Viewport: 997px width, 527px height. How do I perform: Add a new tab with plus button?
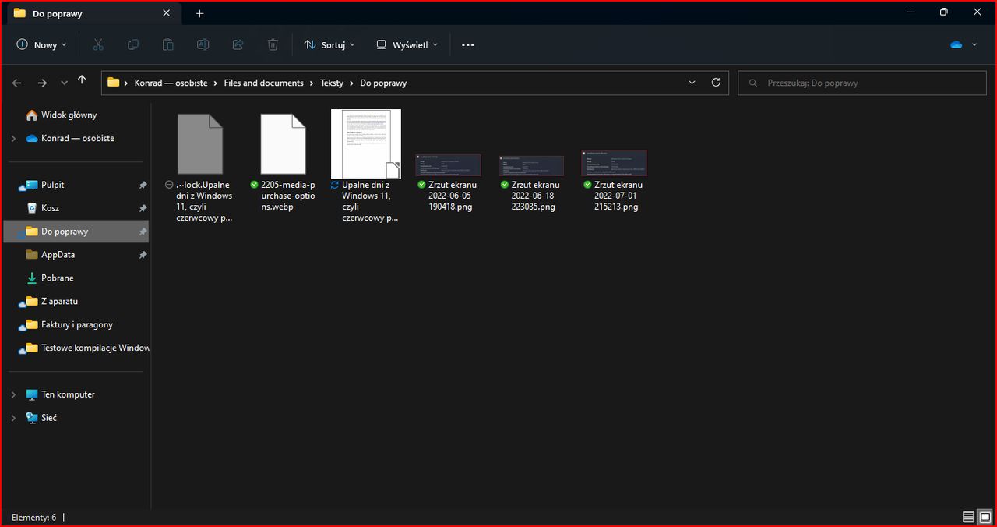199,13
